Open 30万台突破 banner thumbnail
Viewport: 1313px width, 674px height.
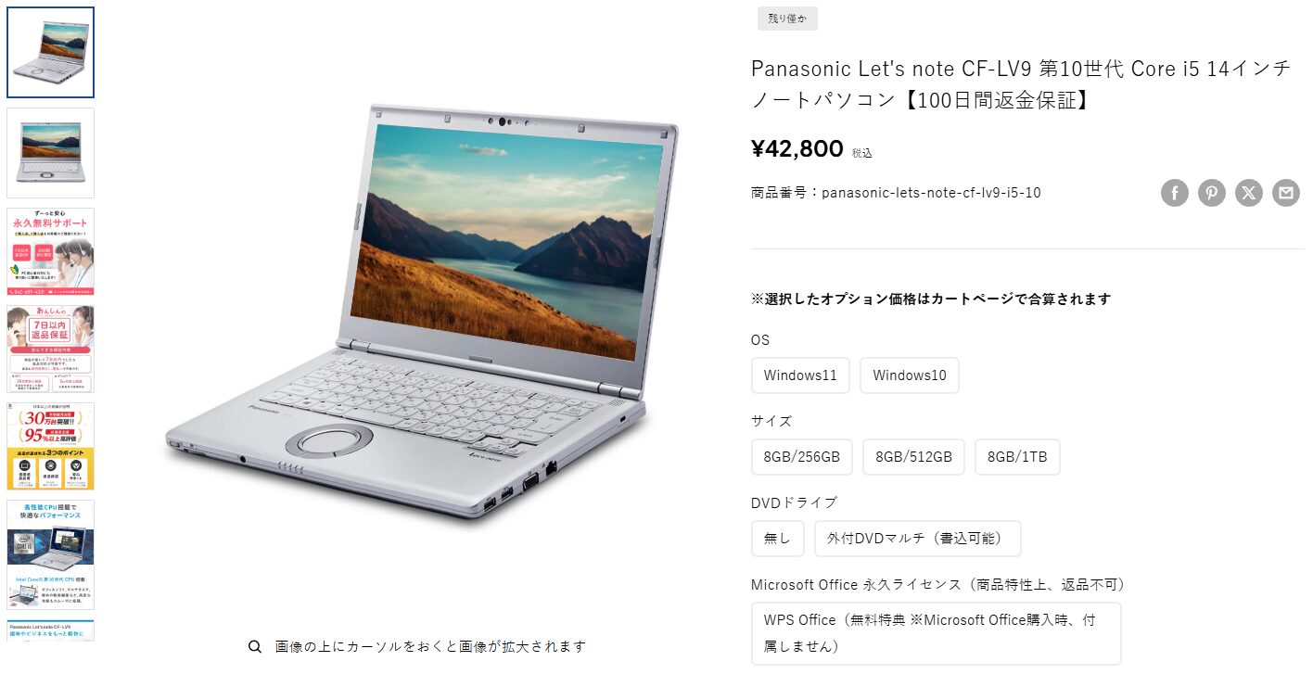(x=51, y=447)
